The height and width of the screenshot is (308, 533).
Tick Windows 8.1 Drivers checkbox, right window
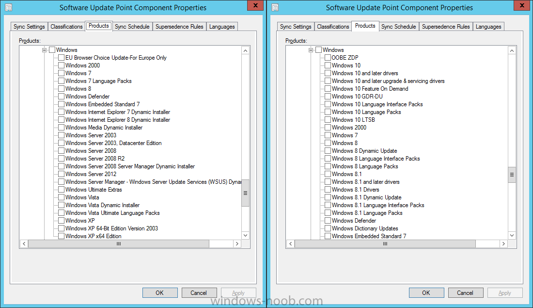[x=328, y=190]
